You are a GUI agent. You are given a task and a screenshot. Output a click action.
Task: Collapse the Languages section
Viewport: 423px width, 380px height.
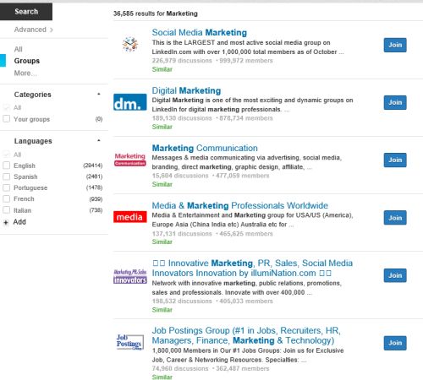pos(99,140)
